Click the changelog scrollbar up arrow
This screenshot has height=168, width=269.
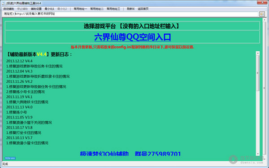pos(258,53)
